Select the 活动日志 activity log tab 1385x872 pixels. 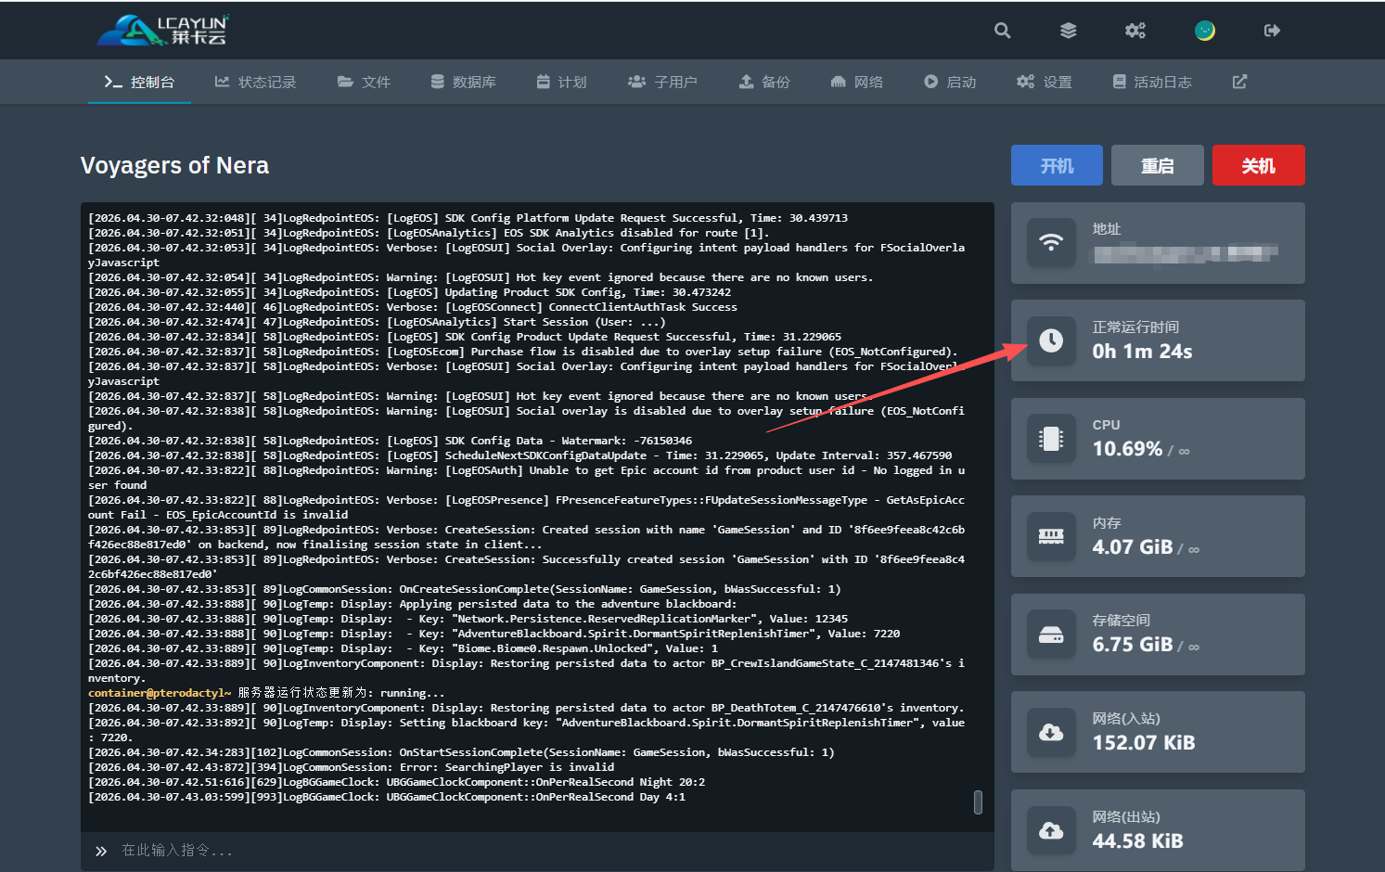1152,82
